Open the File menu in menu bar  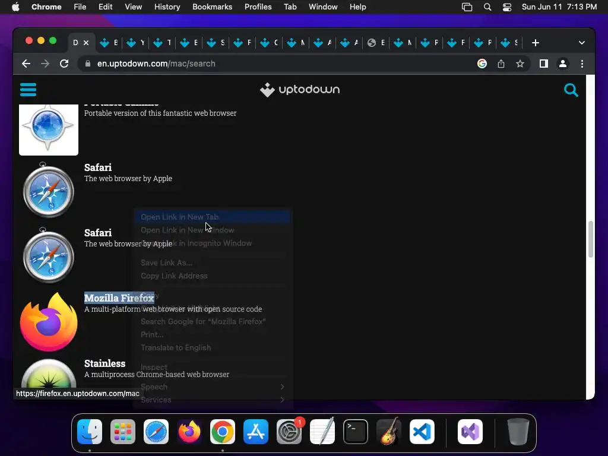[x=80, y=7]
